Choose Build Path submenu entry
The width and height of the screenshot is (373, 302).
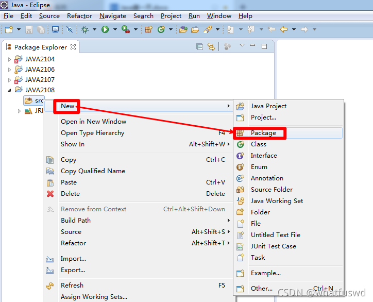point(138,221)
